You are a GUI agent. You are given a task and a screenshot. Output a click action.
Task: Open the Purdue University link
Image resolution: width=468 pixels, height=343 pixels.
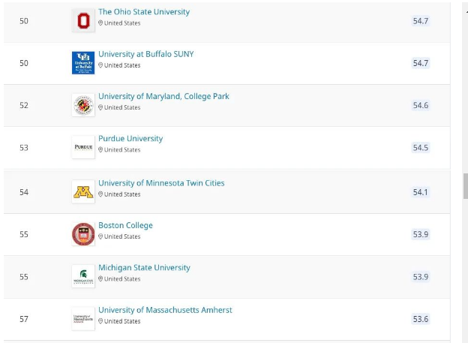(130, 139)
